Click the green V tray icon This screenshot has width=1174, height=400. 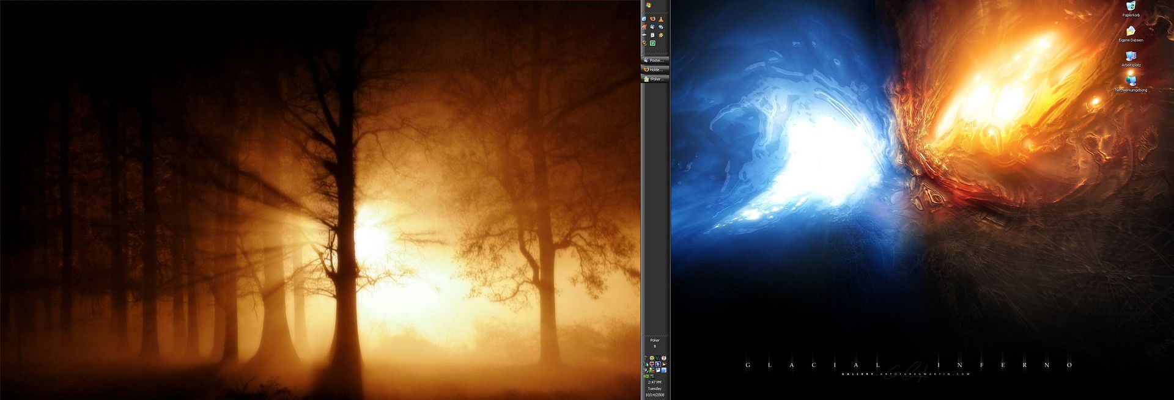(658, 358)
